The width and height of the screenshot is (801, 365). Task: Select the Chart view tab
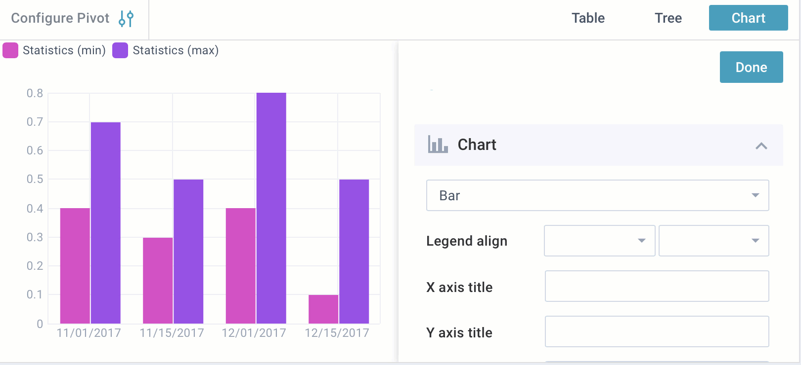click(748, 18)
